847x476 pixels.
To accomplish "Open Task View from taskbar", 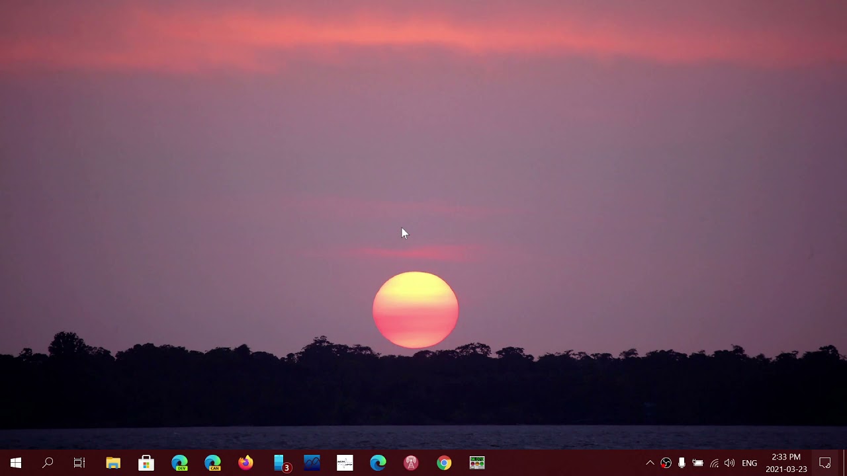I will tap(79, 463).
